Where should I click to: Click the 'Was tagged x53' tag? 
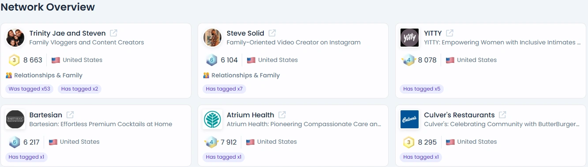pos(30,89)
